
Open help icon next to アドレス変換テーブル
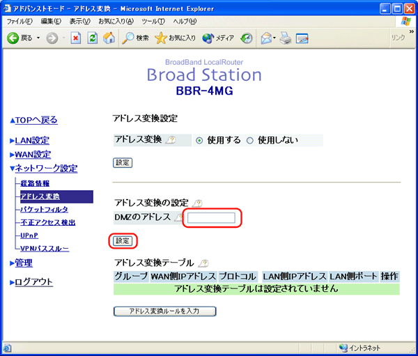[x=203, y=263]
